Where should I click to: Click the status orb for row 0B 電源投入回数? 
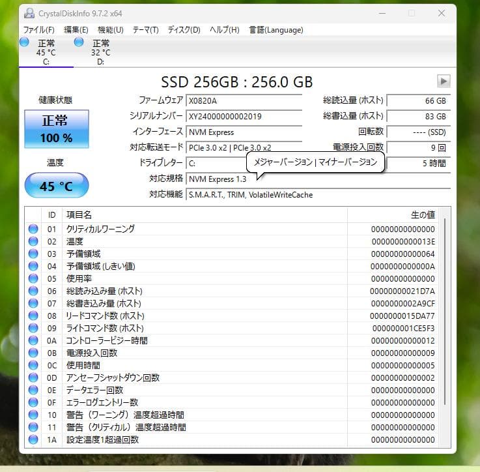point(33,353)
